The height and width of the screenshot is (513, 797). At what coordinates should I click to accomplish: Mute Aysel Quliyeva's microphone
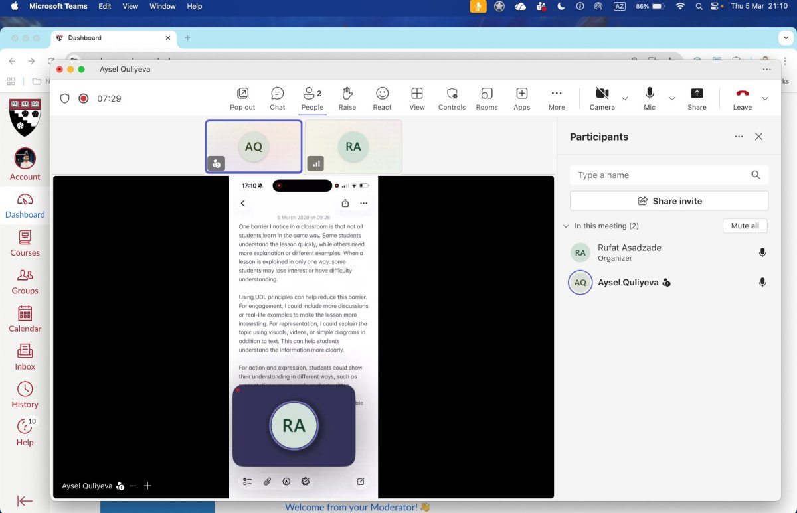(x=762, y=283)
